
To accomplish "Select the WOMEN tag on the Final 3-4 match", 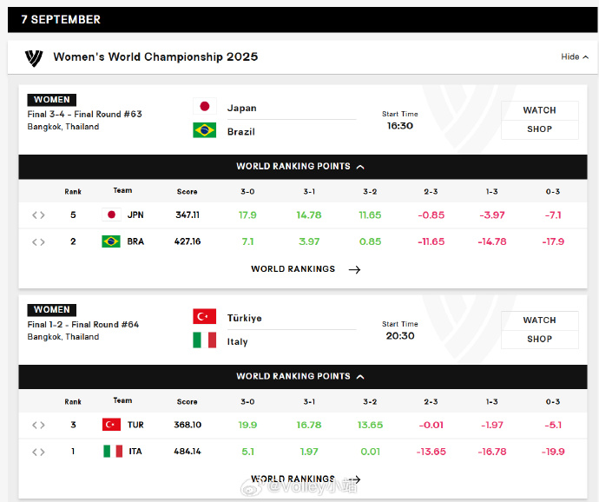I will [x=52, y=100].
